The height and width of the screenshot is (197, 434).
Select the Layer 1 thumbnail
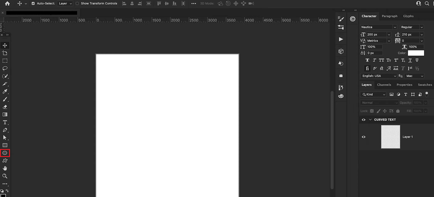click(390, 137)
